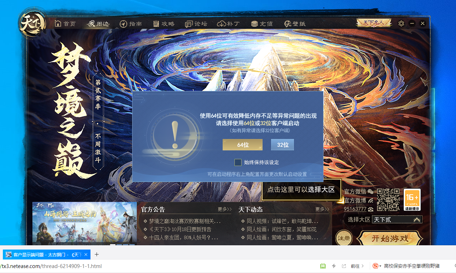Click phone number 95163777
The width and height of the screenshot is (456, 273).
tap(355, 209)
